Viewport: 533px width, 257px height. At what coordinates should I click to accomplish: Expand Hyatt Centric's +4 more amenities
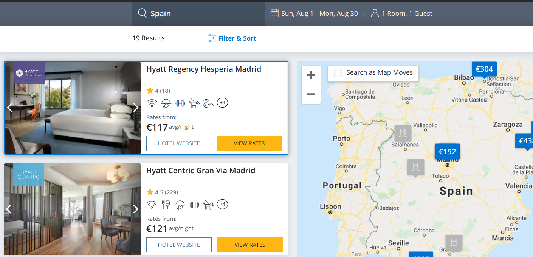(x=223, y=204)
